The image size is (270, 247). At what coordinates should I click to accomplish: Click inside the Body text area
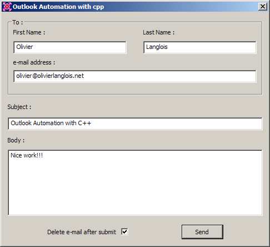click(x=135, y=182)
